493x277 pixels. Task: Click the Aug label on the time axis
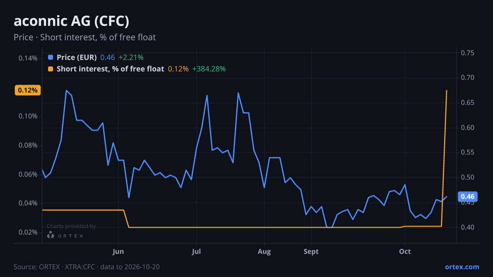click(x=264, y=252)
